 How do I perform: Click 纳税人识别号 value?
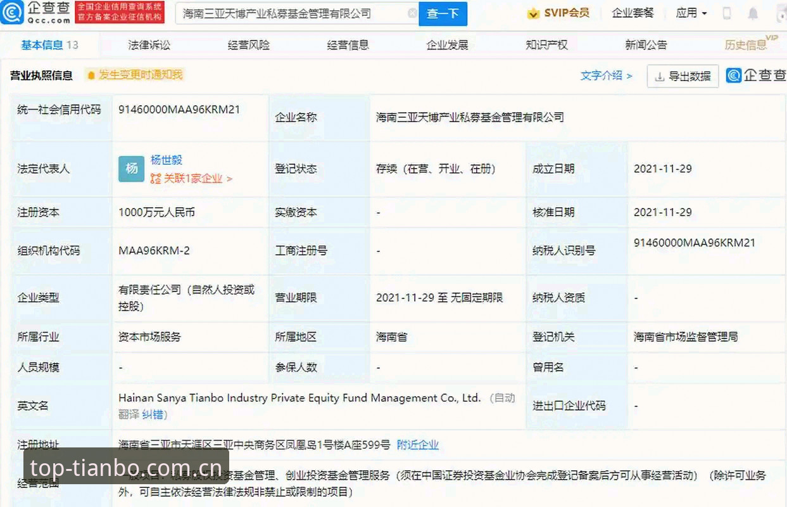pos(695,243)
